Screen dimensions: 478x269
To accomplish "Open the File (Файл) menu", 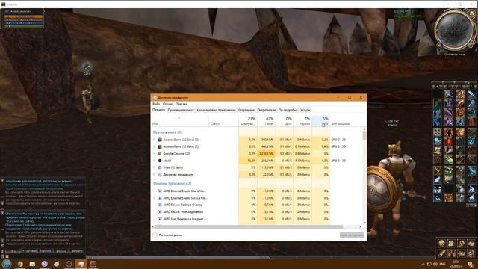I will coord(156,104).
